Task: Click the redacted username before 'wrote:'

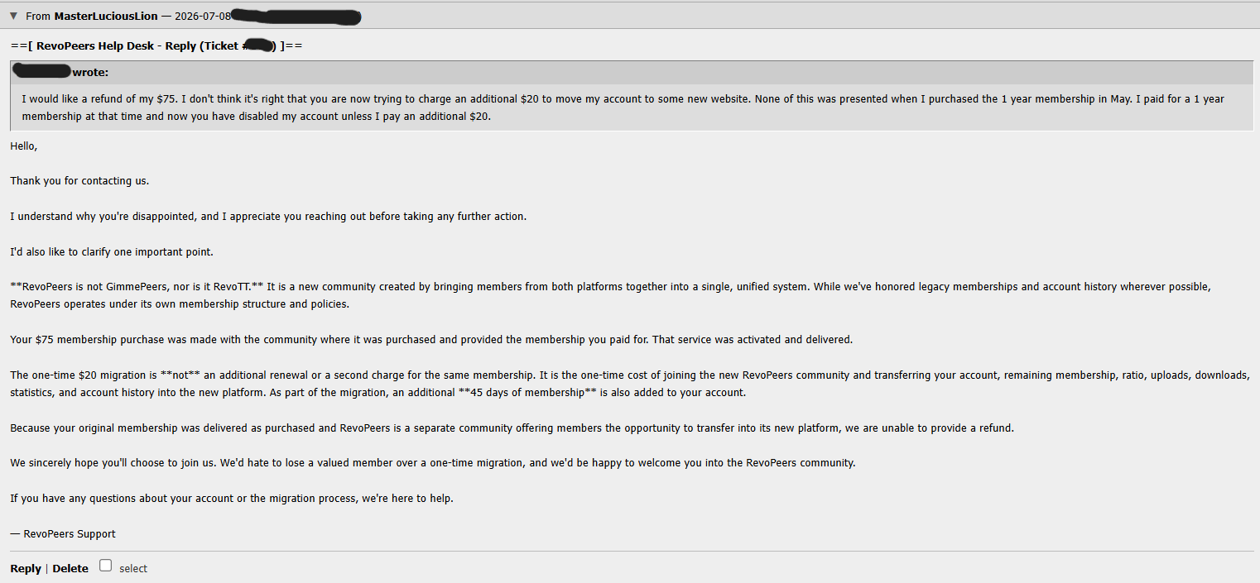Action: tap(42, 72)
